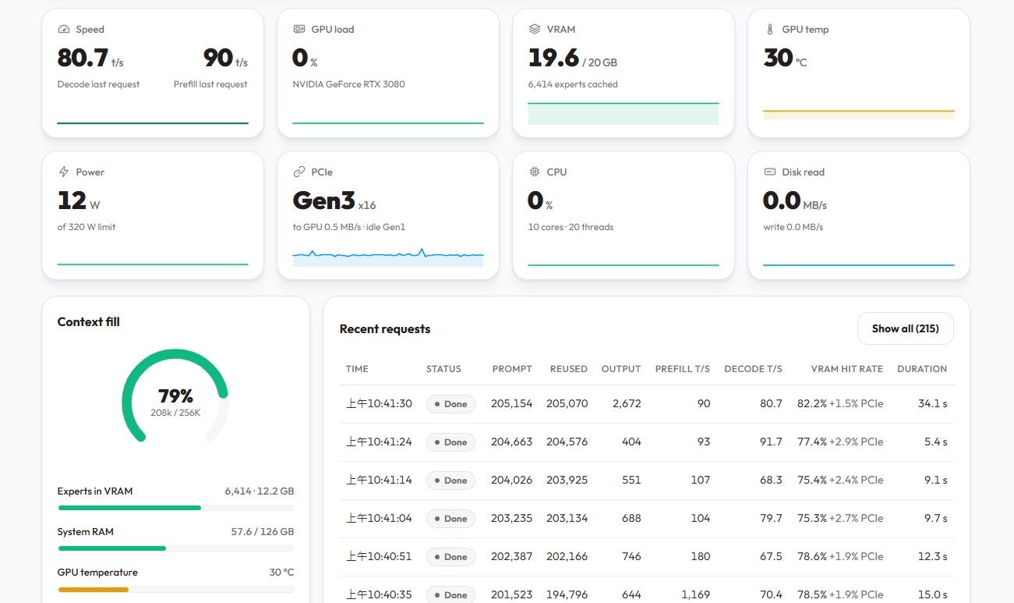Viewport: 1014px width, 603px height.
Task: Click the DECODE T/S column header
Action: point(753,369)
